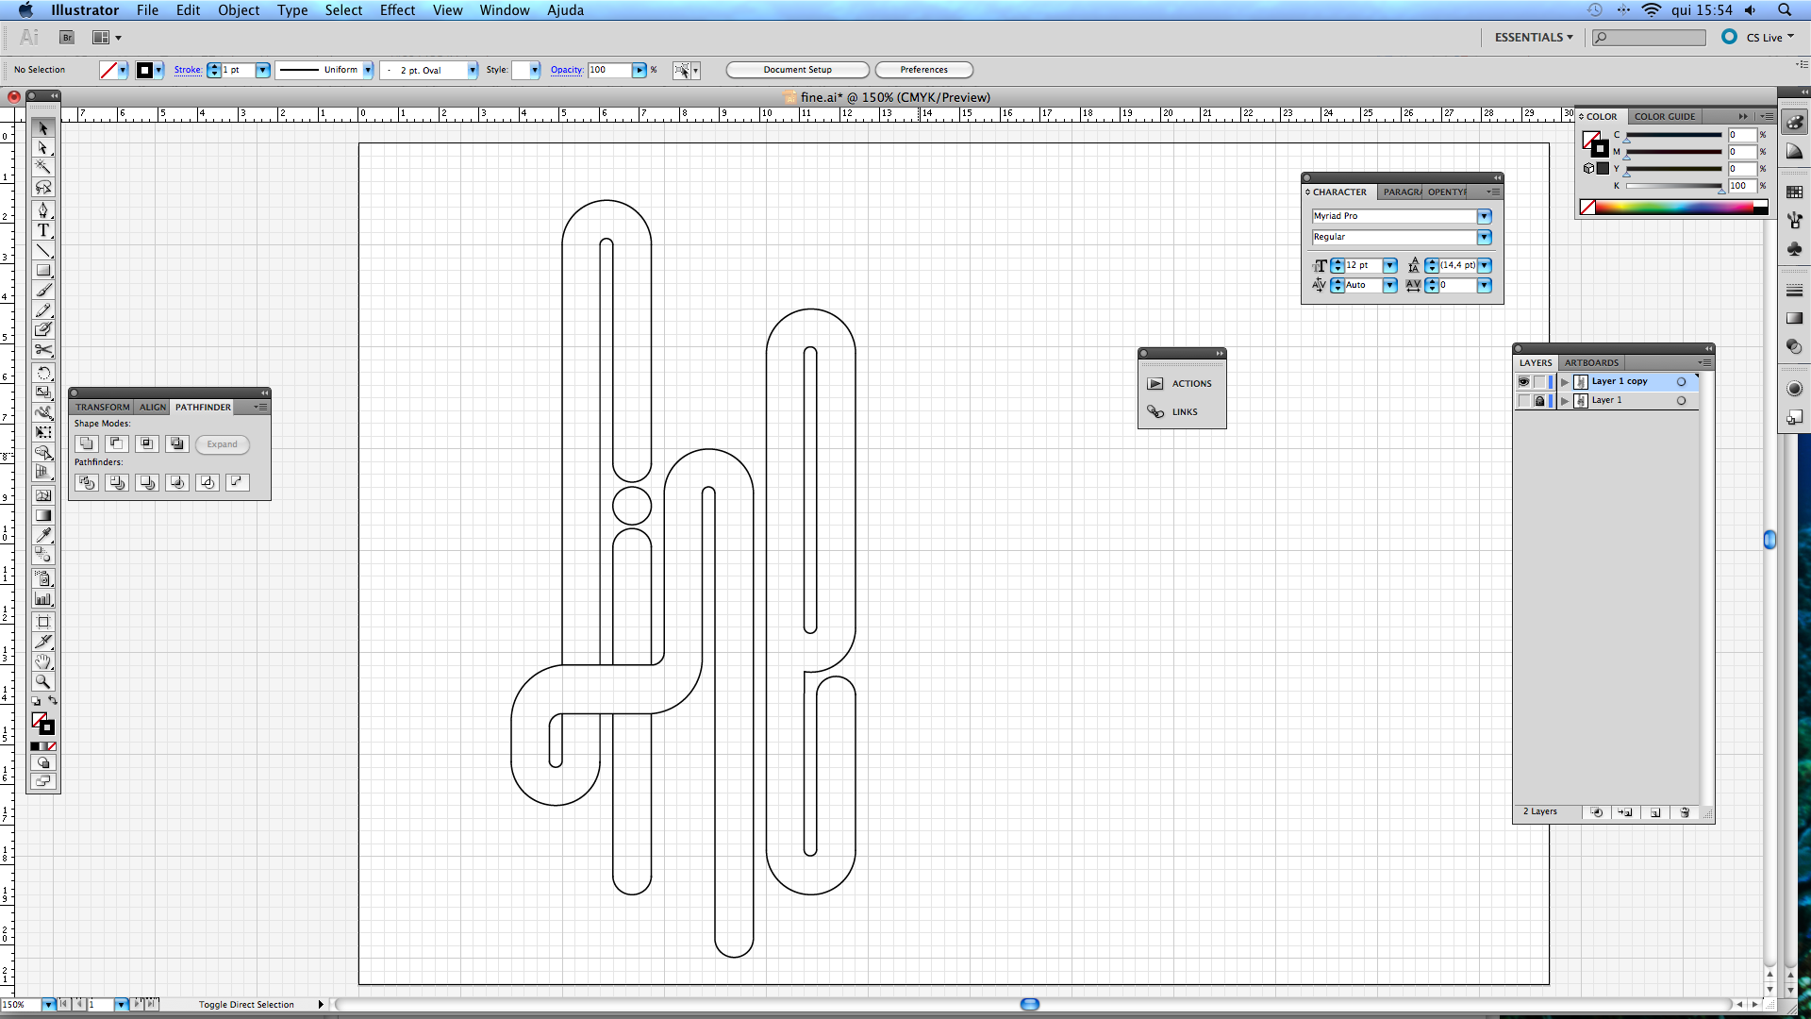Select the Zoom tool in toolbox

[43, 681]
